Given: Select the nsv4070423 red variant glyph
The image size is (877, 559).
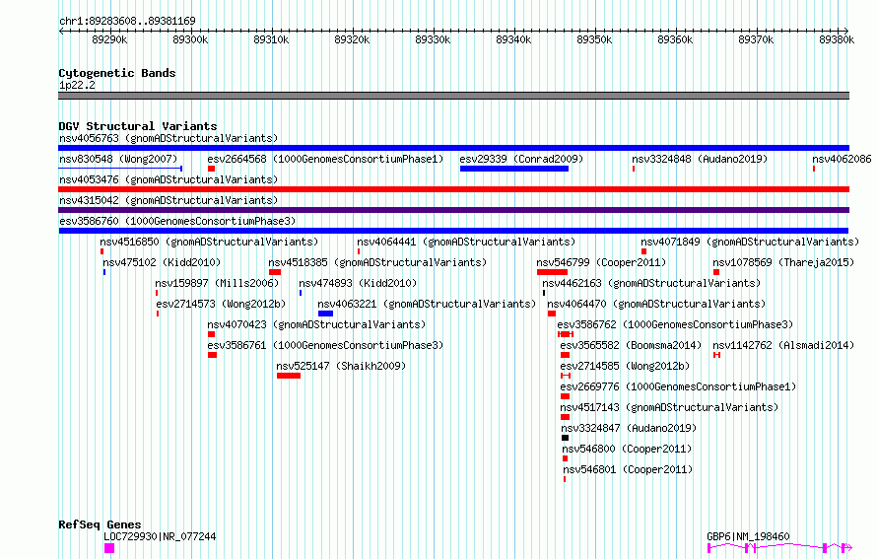Looking at the screenshot, I should (x=212, y=334).
